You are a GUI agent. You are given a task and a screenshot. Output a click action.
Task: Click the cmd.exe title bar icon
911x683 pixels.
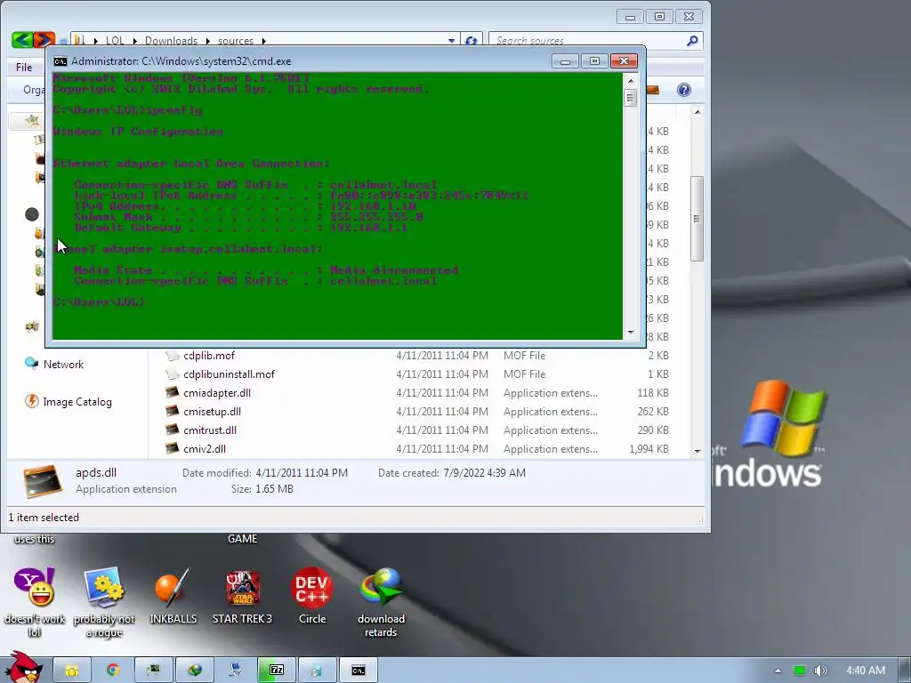pos(60,61)
